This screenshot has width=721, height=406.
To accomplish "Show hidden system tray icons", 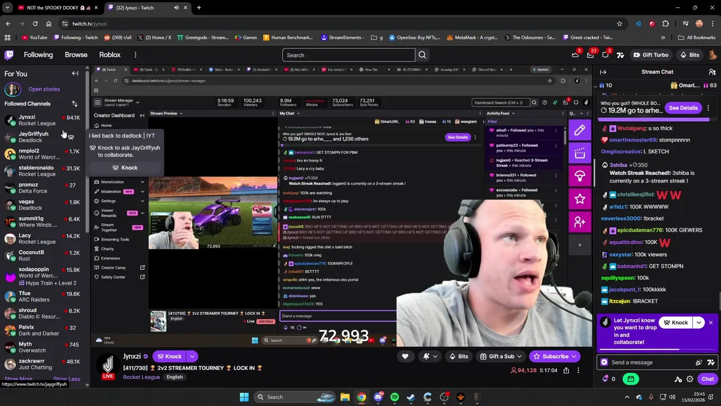I will point(628,397).
